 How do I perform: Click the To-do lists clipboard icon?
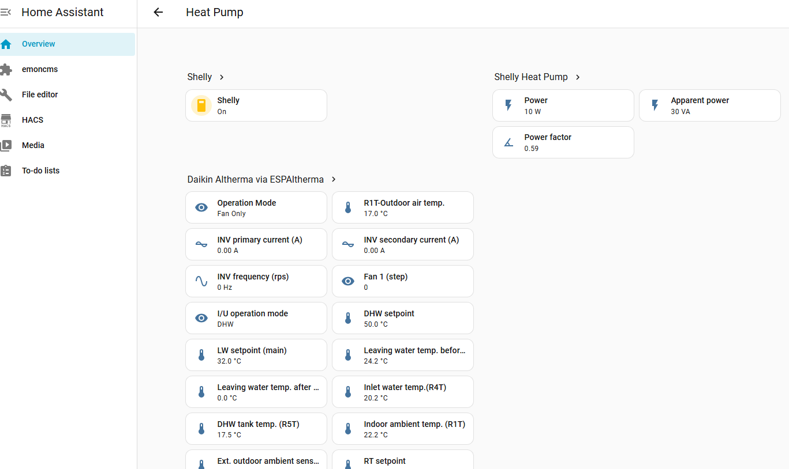(x=6, y=171)
